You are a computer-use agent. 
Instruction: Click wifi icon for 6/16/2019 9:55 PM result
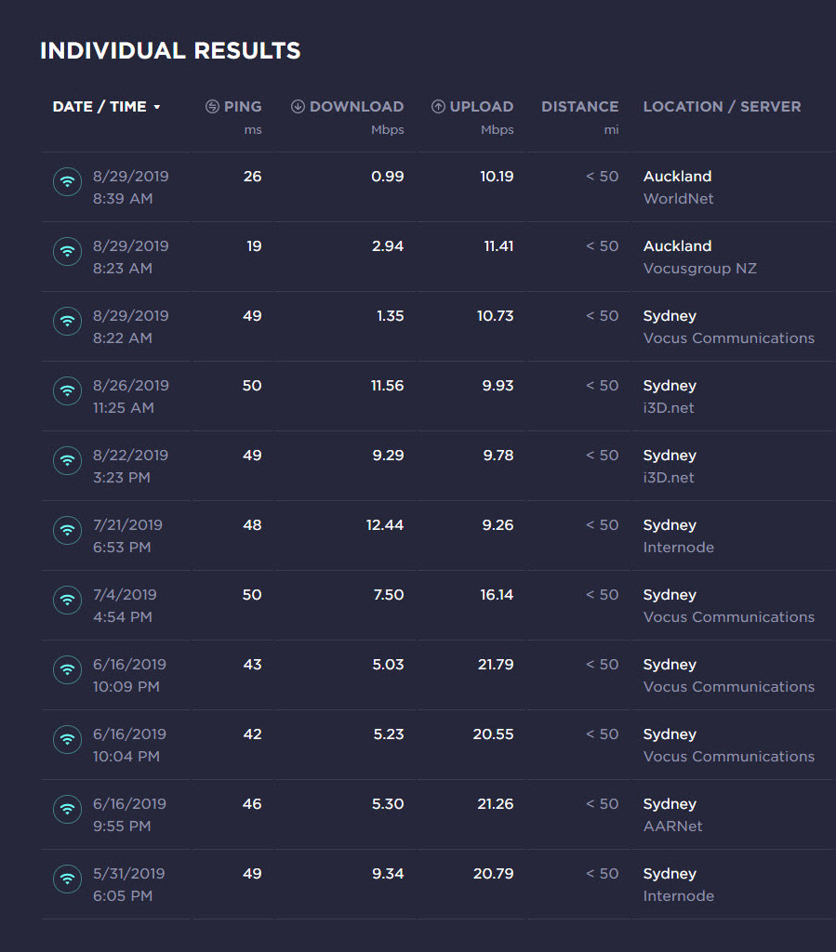point(67,810)
